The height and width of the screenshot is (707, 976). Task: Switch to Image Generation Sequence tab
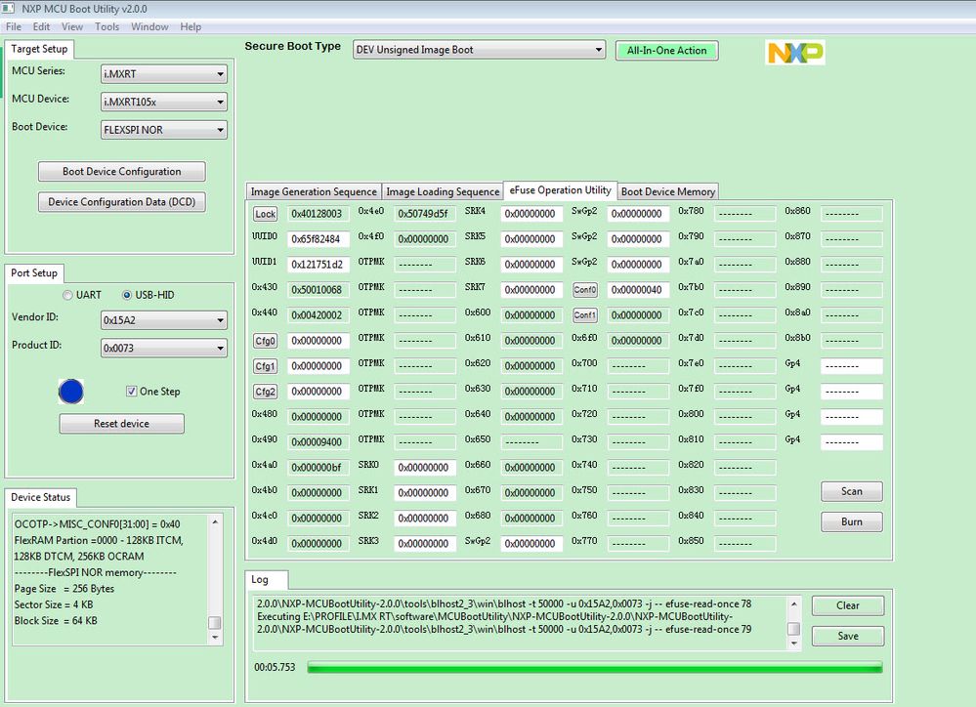(314, 191)
